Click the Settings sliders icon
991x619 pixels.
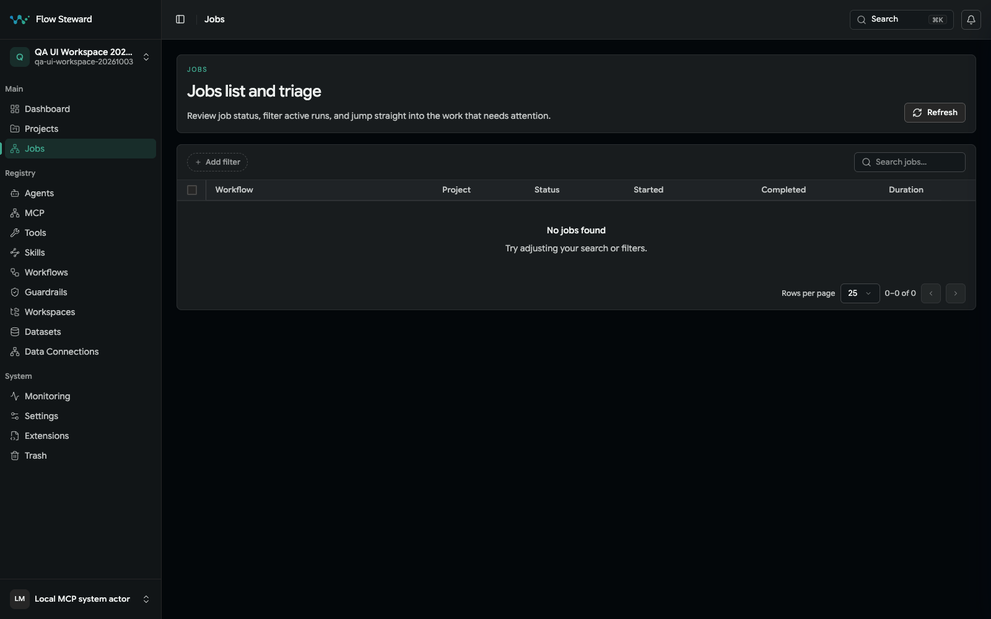tap(15, 416)
